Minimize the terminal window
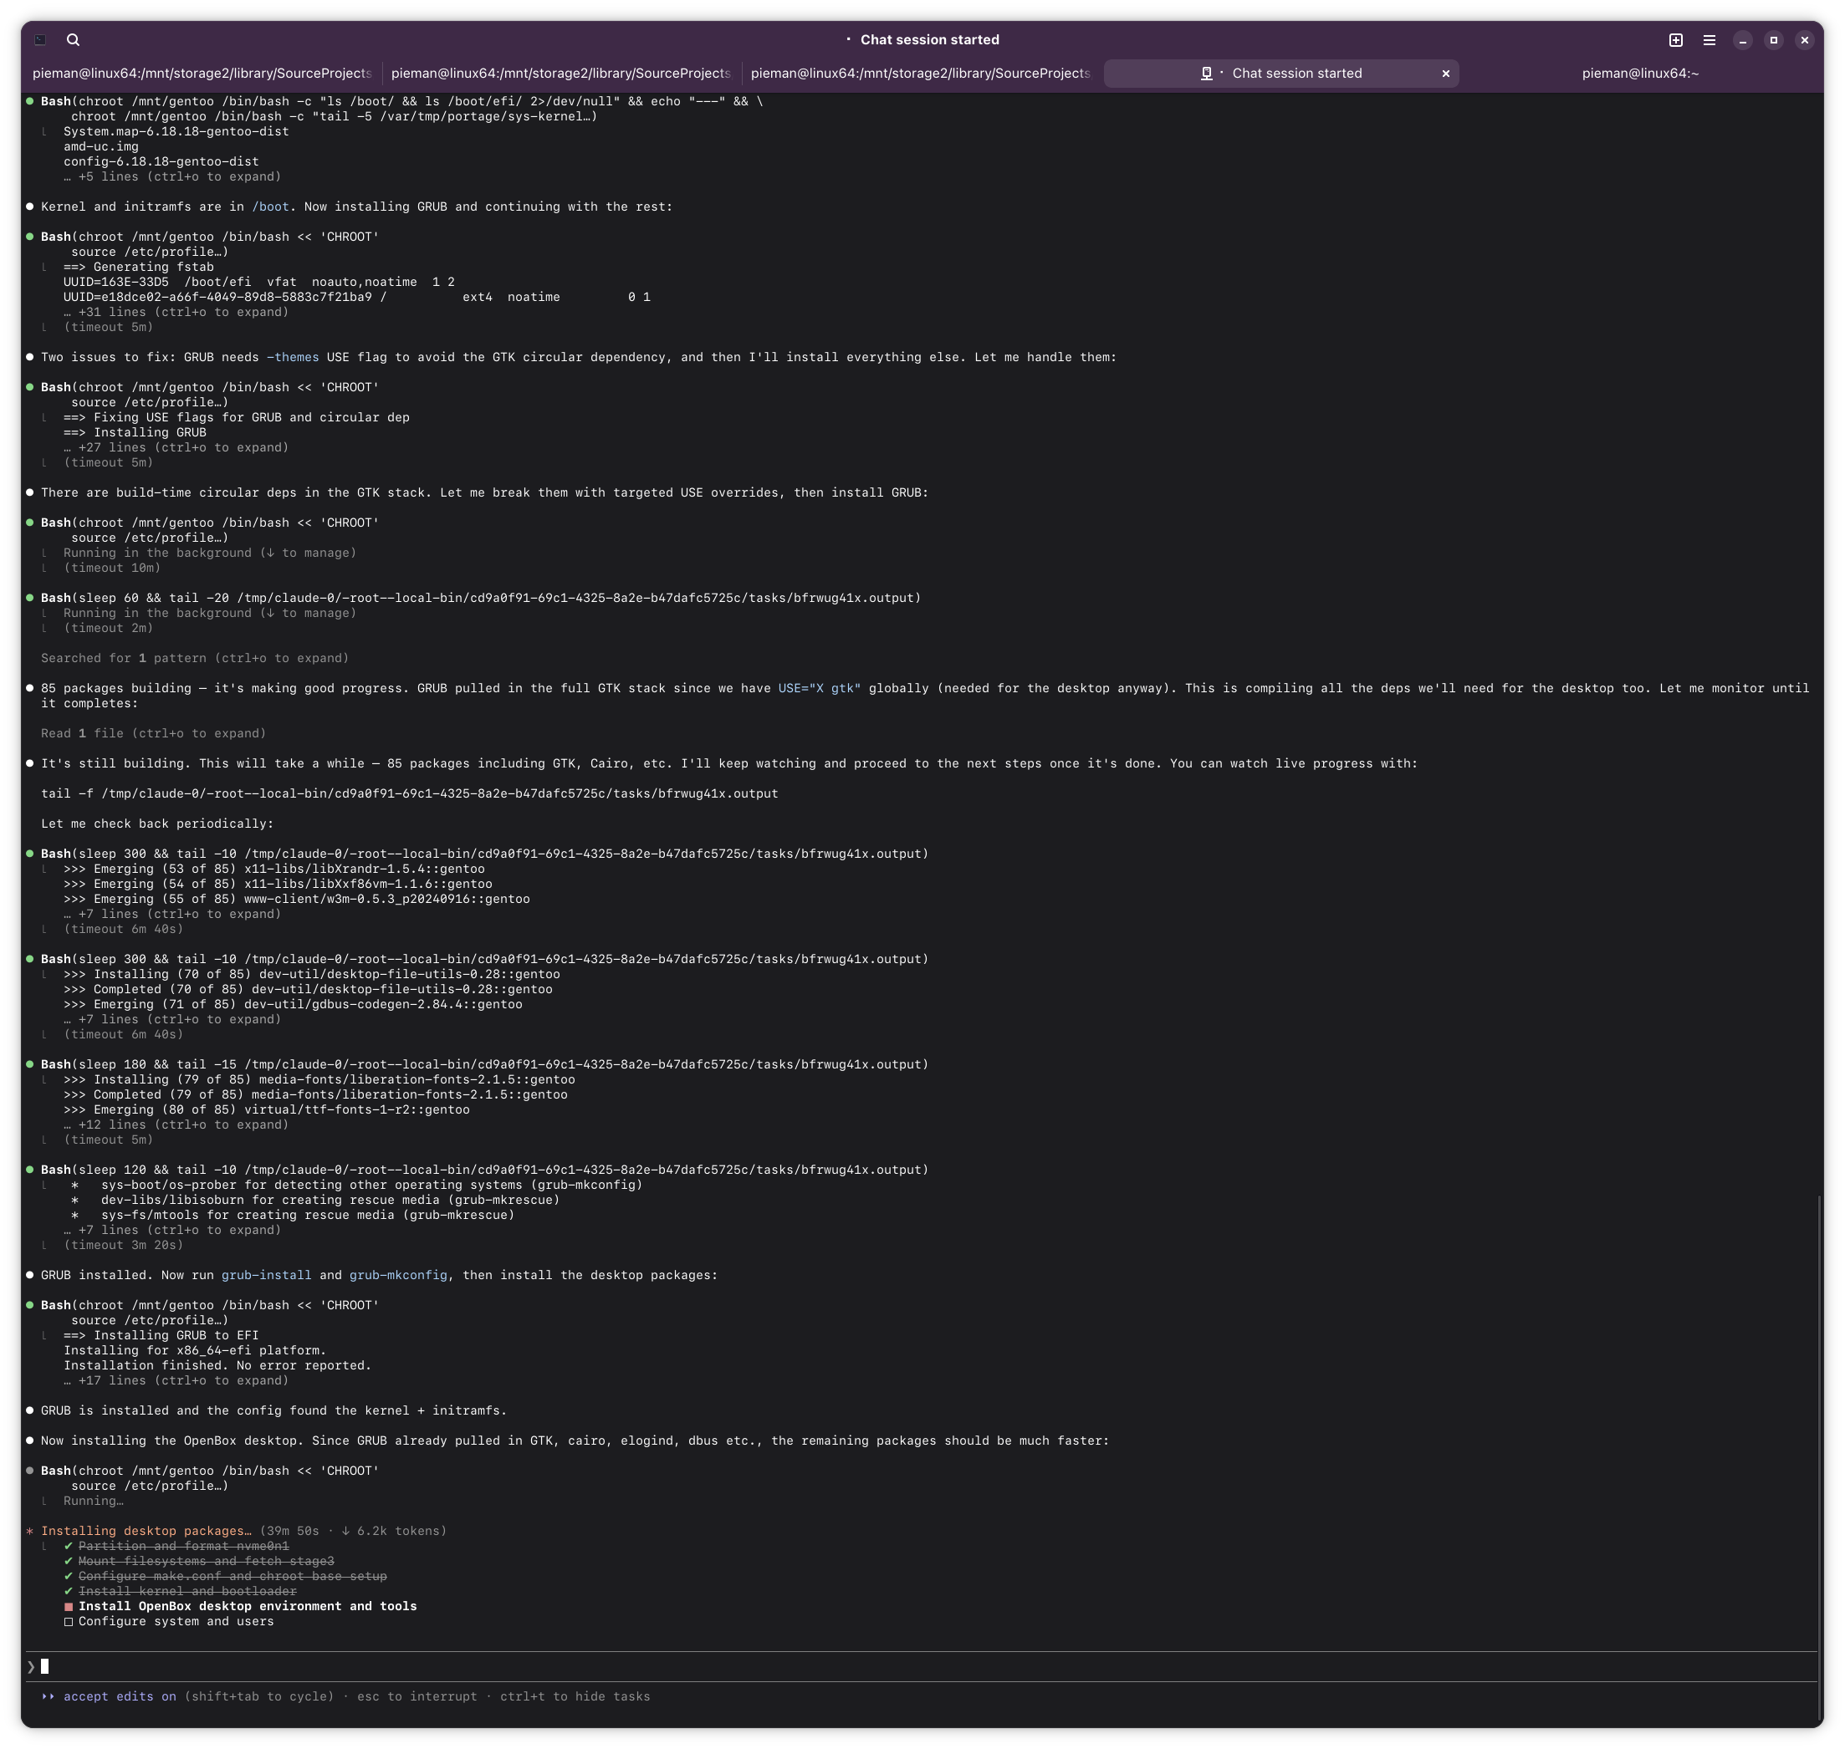Screen dimensions: 1845x1749 point(1742,40)
